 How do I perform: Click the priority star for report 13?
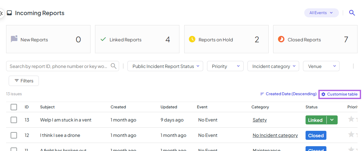click(351, 119)
